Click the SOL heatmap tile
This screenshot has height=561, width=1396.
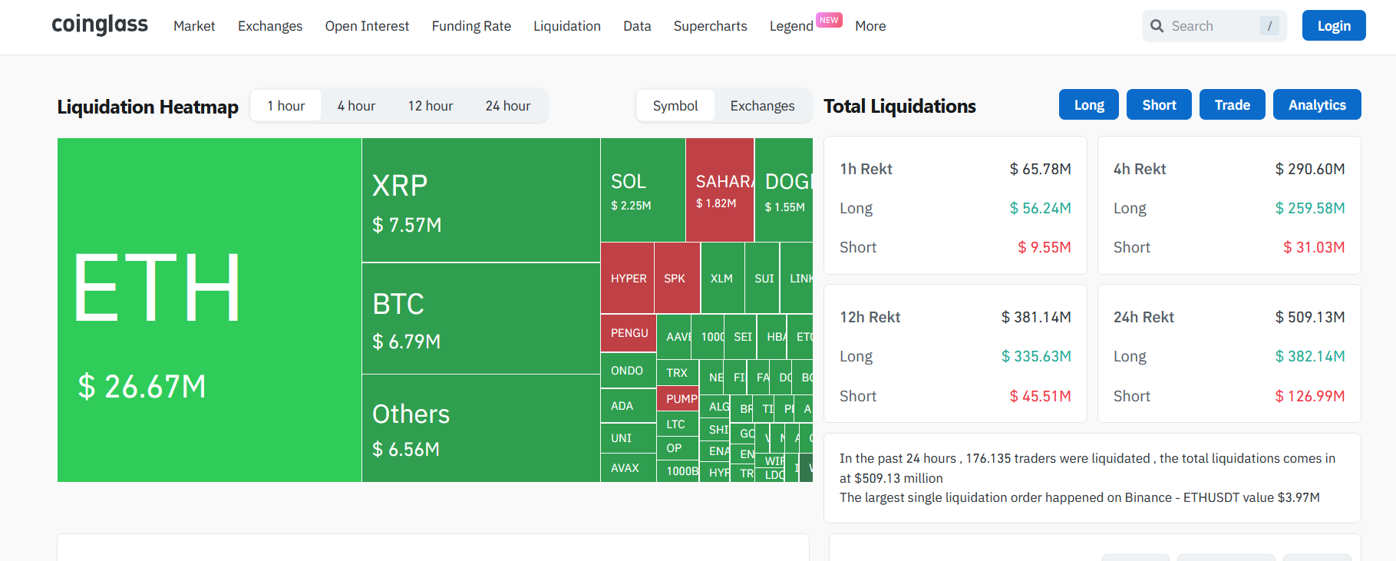(643, 190)
